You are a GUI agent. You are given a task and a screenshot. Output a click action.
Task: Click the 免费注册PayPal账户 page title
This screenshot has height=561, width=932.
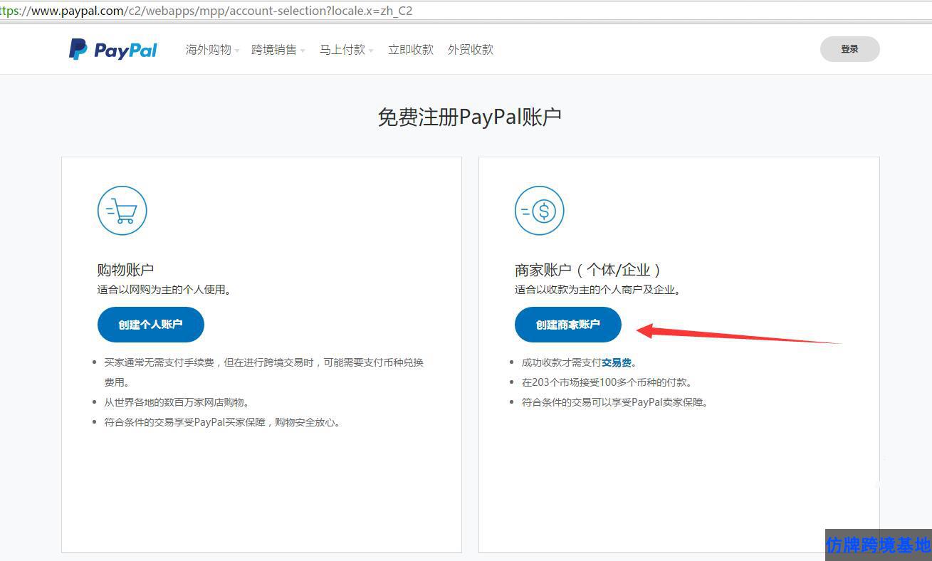[x=469, y=117]
